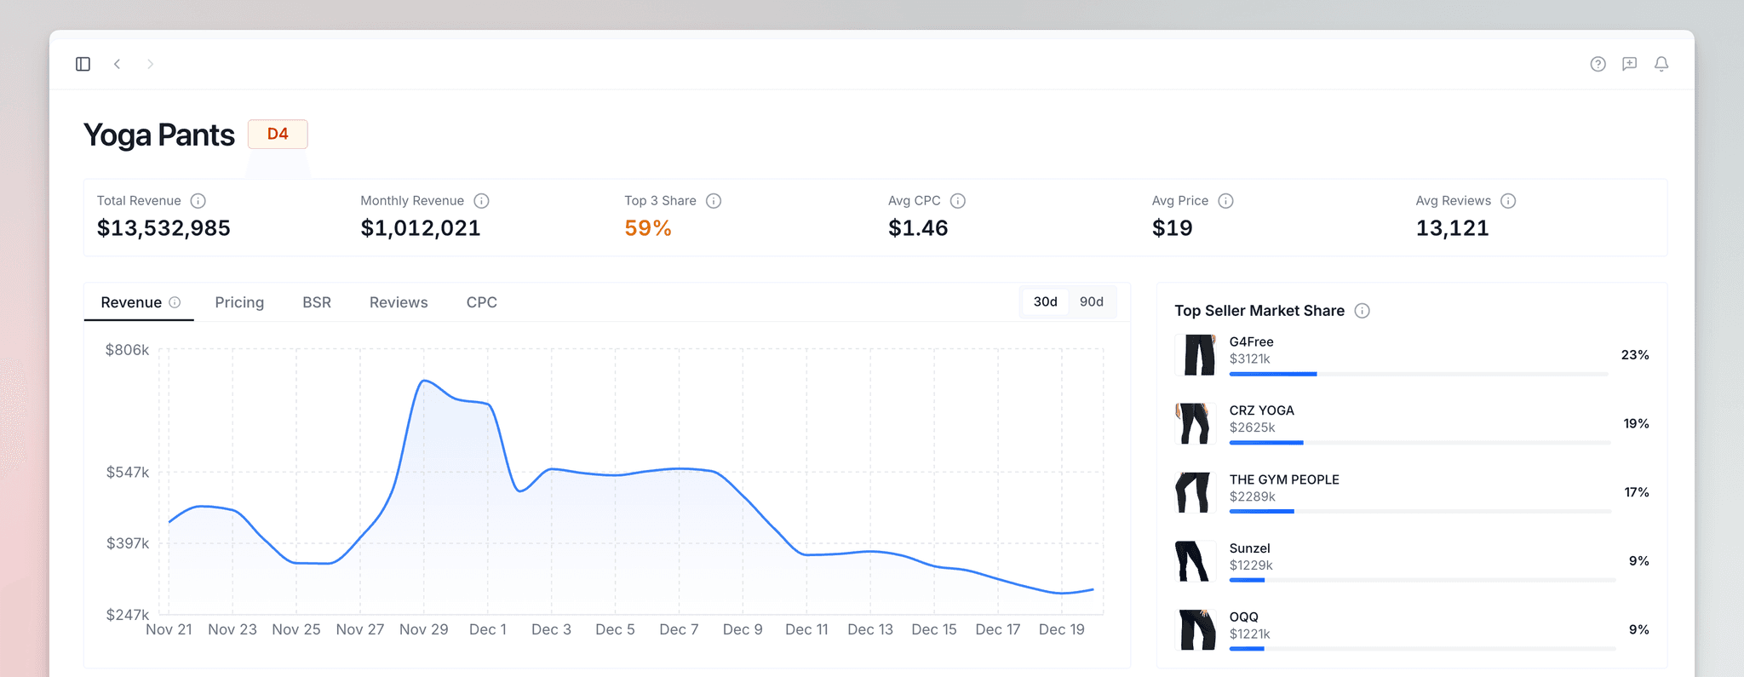The image size is (1744, 677).
Task: Click info icon next to Avg Price
Action: 1225,201
